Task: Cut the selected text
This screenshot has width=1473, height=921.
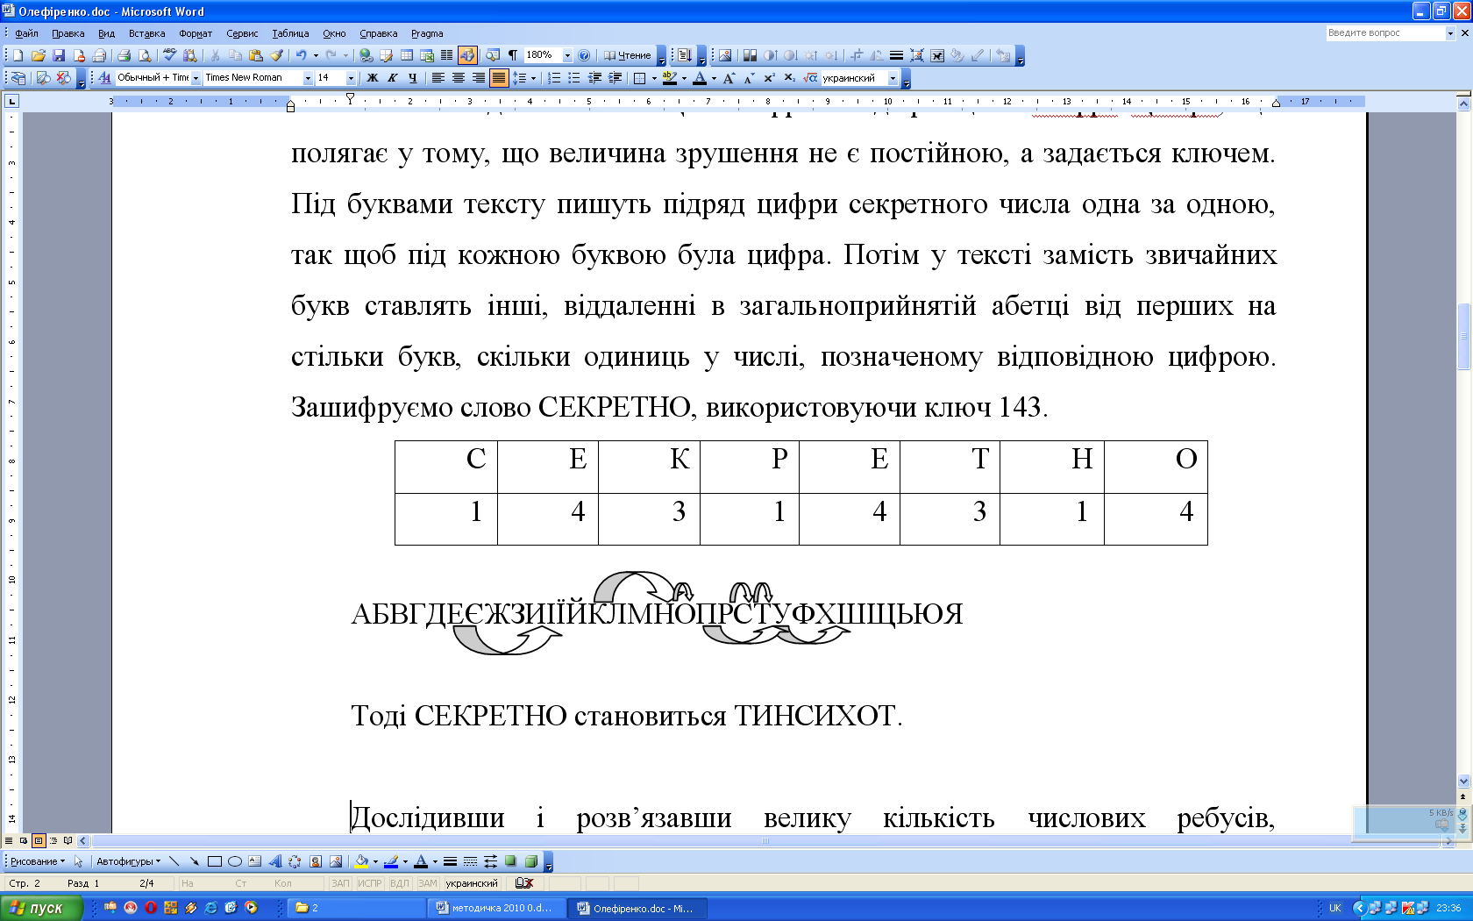Action: pos(215,55)
